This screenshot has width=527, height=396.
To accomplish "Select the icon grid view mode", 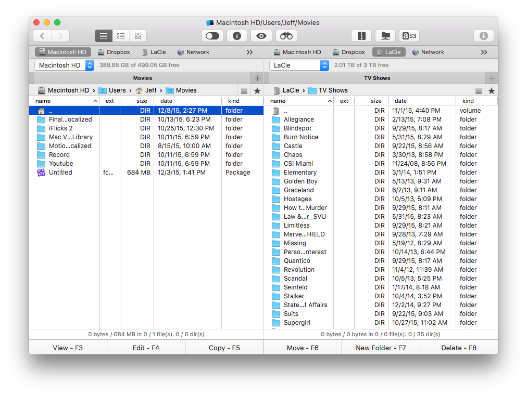I will pos(138,36).
